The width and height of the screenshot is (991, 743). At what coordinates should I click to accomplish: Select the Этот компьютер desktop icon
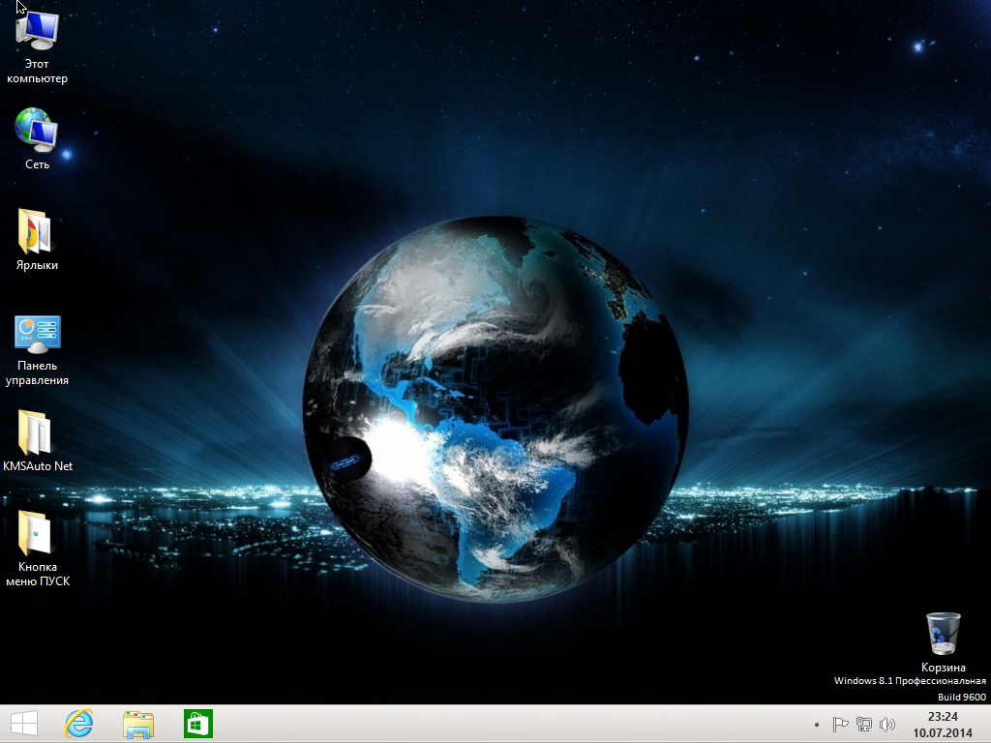tap(37, 47)
